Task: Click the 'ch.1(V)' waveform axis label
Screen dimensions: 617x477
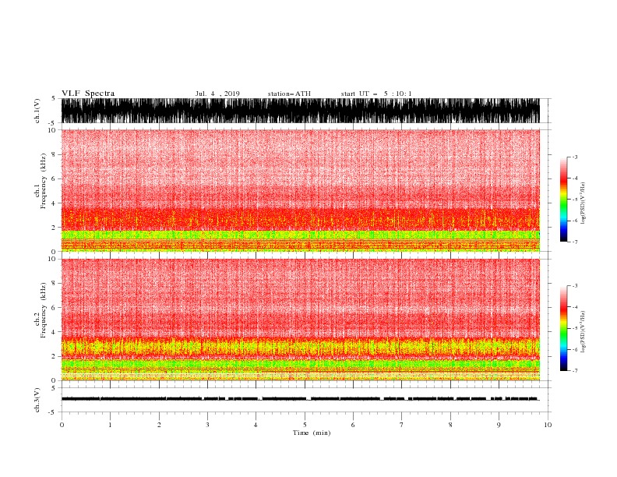Action: pos(37,111)
